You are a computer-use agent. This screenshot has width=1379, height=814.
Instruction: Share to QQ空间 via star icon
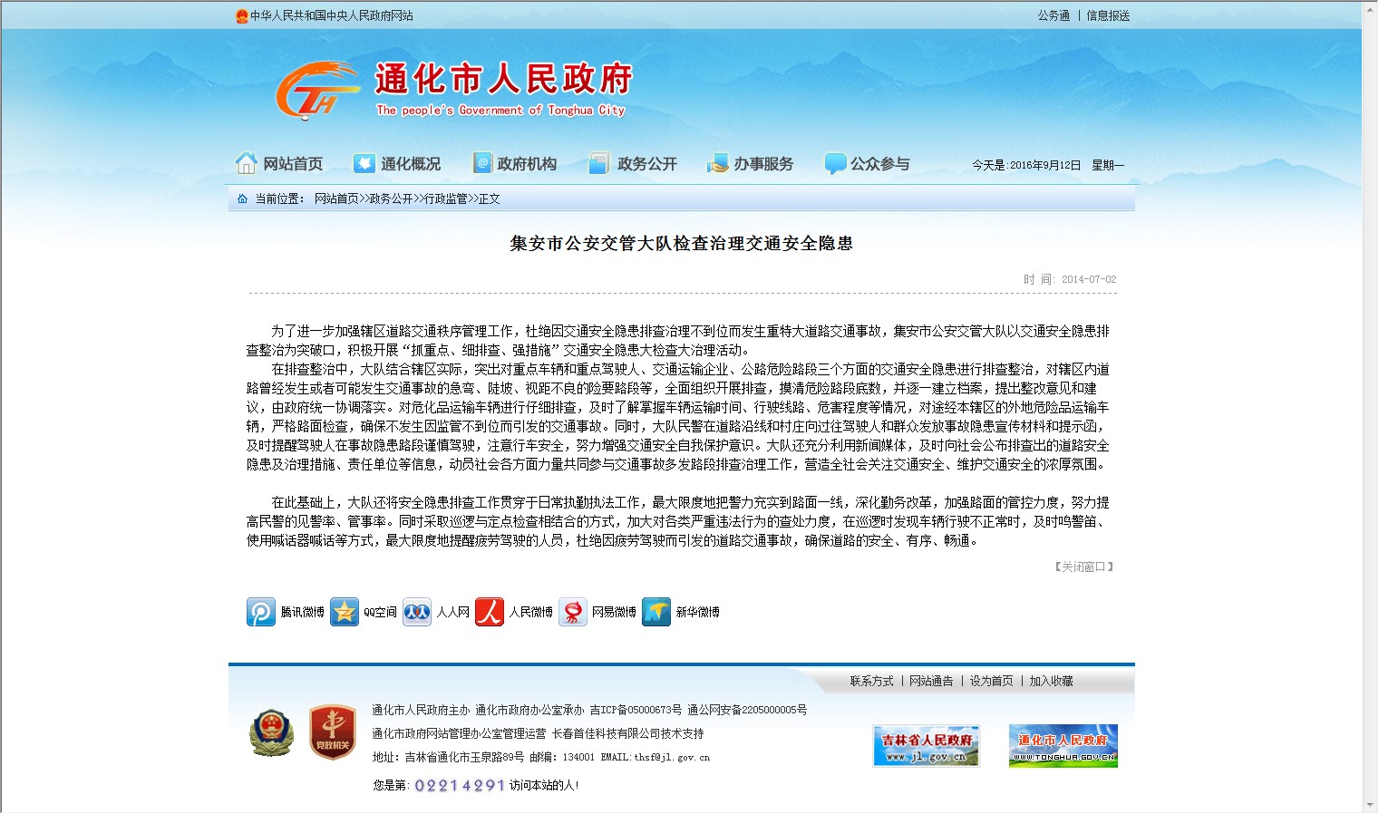coord(345,612)
